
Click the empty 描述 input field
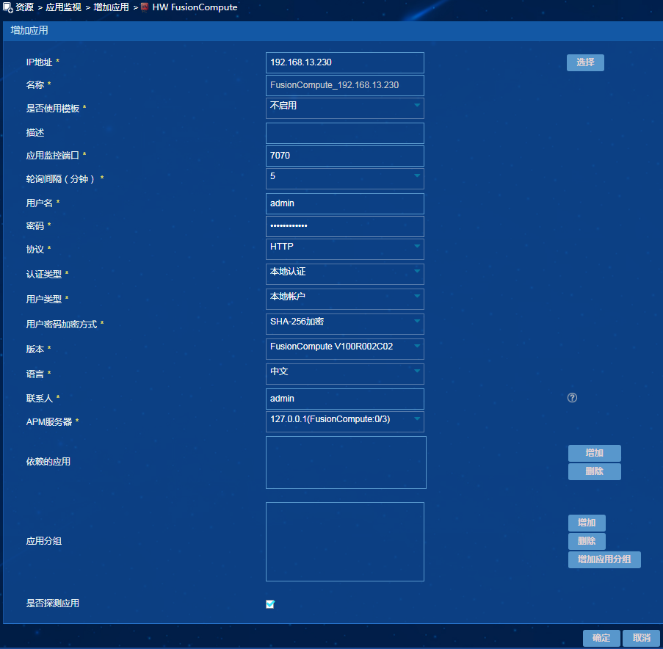344,133
